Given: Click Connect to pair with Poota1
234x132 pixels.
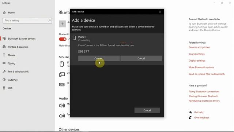Looking at the screenshot, I should pyautogui.click(x=99, y=58).
